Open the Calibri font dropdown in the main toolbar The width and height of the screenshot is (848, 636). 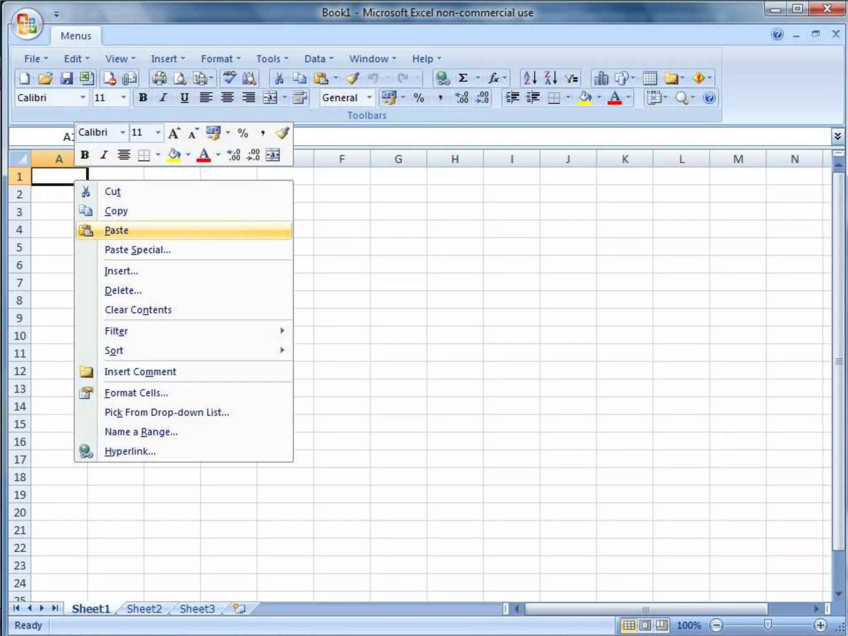(x=83, y=98)
